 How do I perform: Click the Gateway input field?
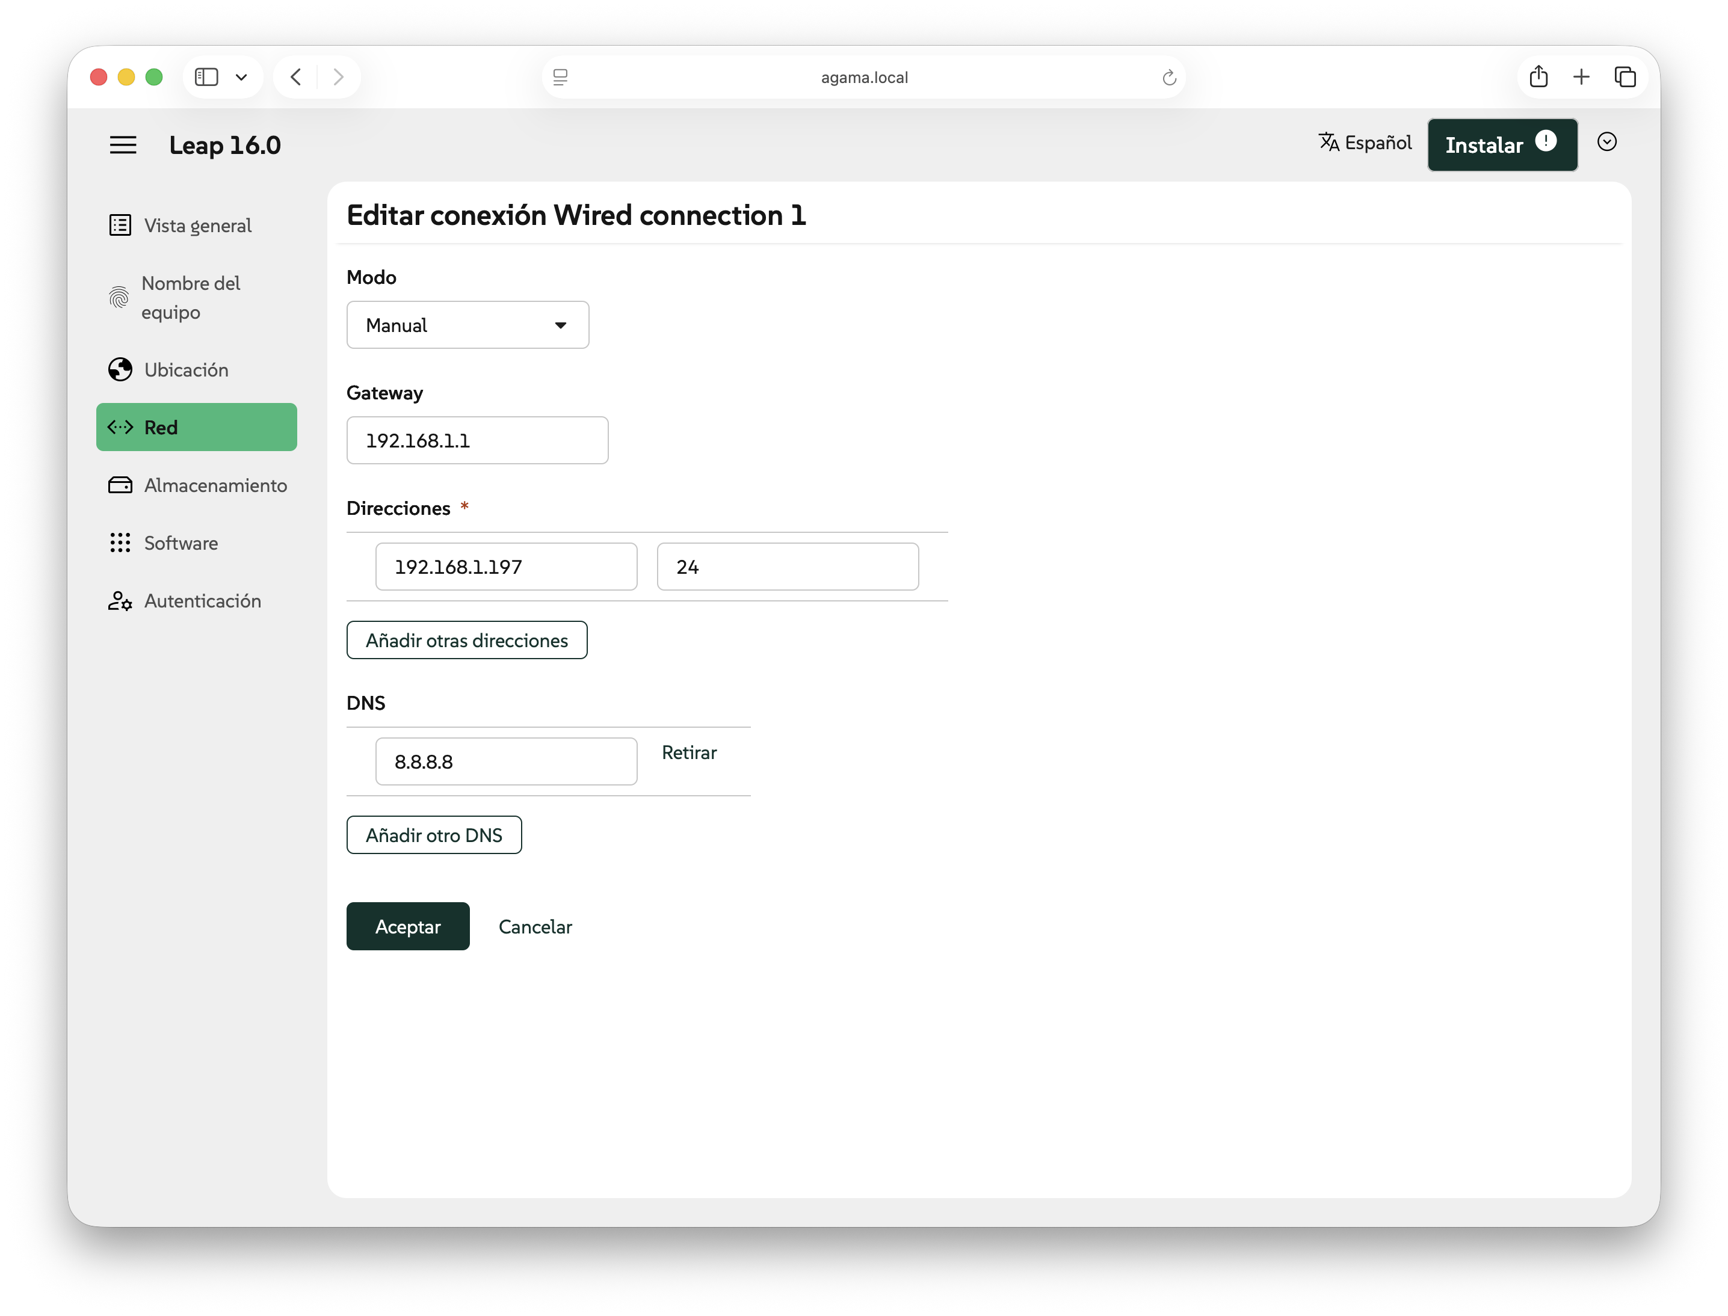(477, 441)
